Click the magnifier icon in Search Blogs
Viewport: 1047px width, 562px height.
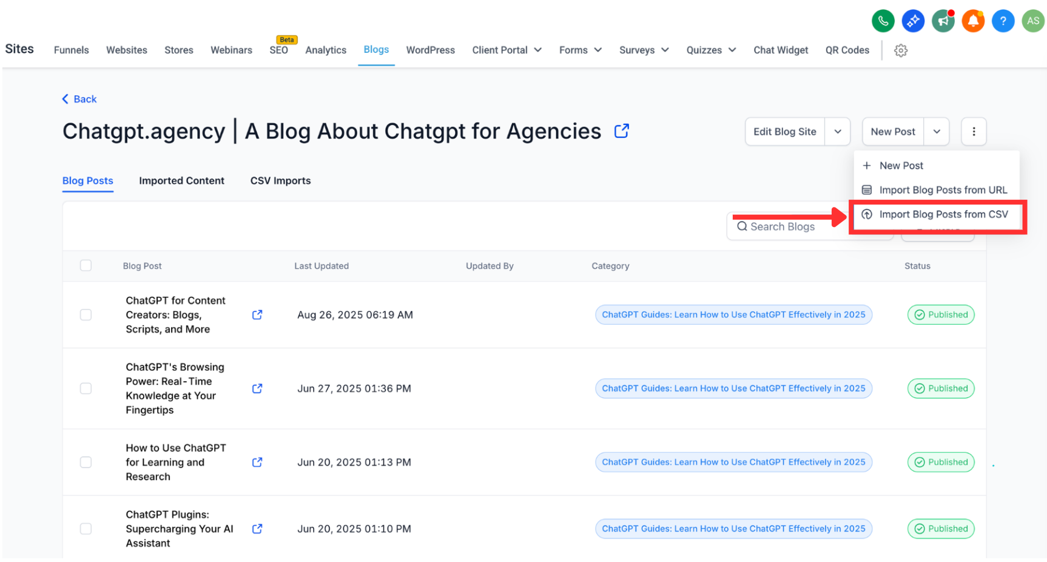tap(742, 226)
